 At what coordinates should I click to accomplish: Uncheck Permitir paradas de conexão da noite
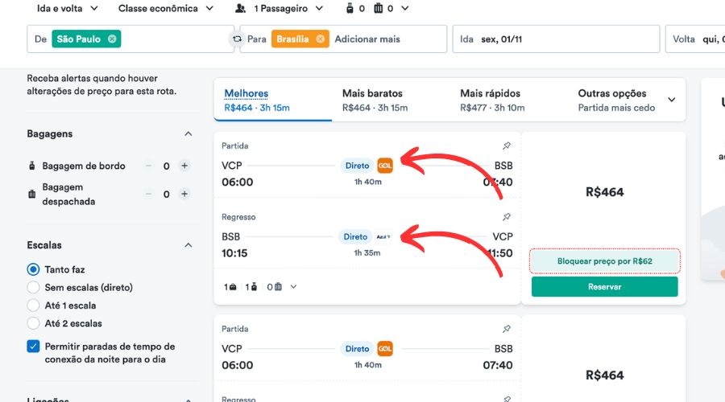[x=33, y=347]
